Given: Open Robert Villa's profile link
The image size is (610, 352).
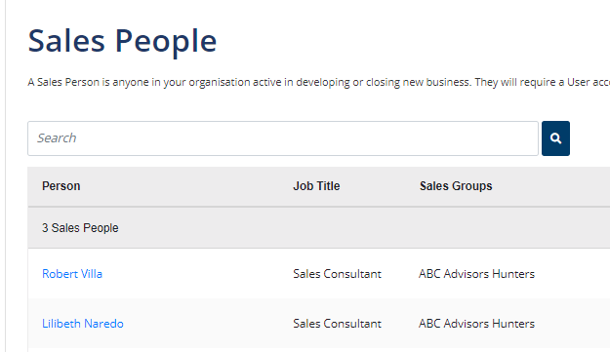Looking at the screenshot, I should pyautogui.click(x=72, y=274).
